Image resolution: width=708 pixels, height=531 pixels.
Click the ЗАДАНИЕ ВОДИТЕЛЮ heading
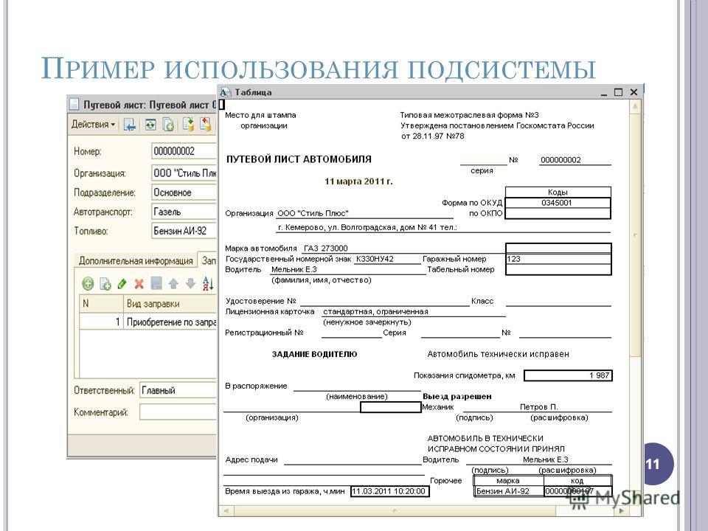click(x=314, y=355)
